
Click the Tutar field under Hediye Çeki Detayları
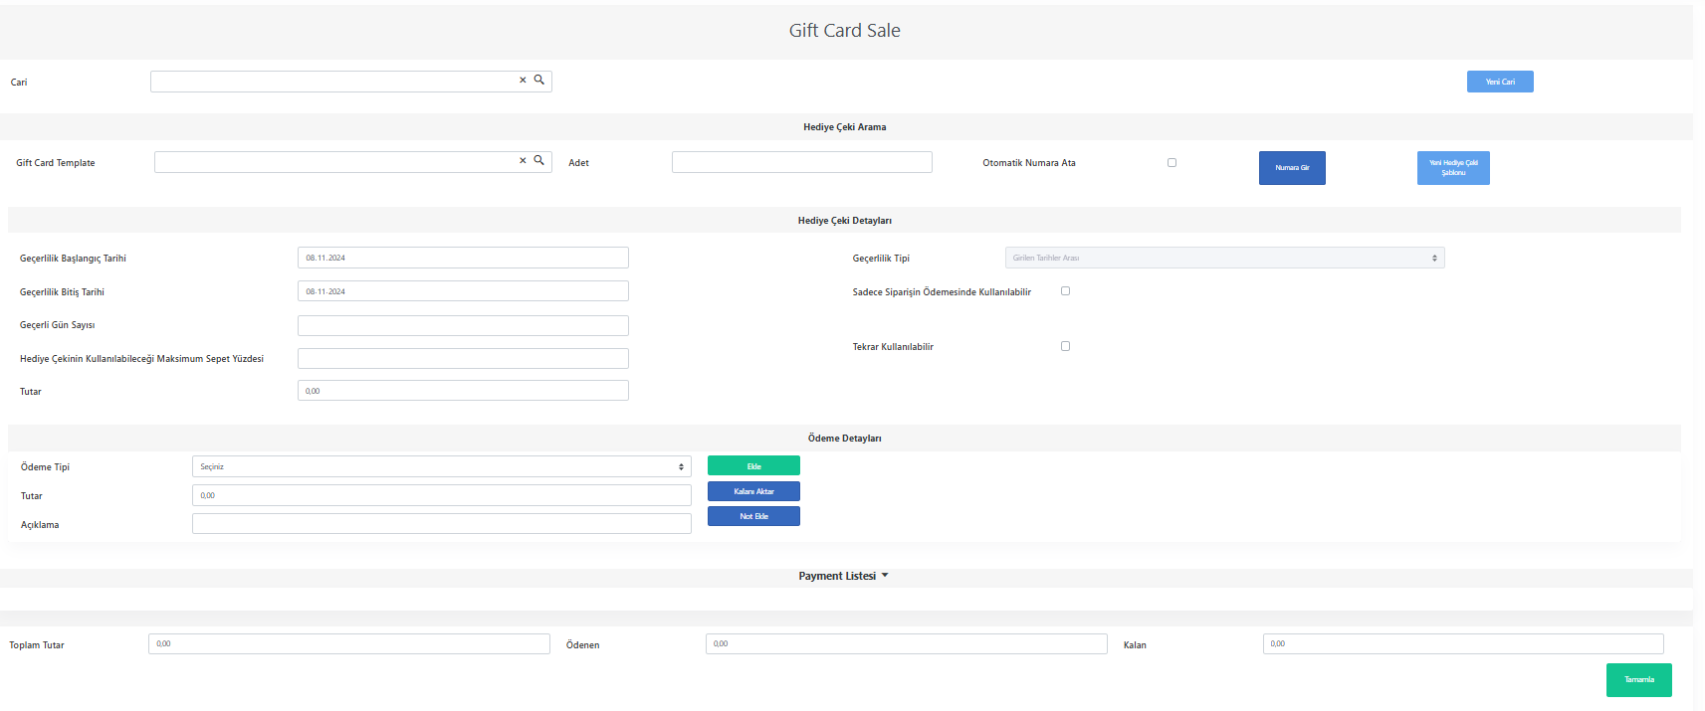coord(463,391)
